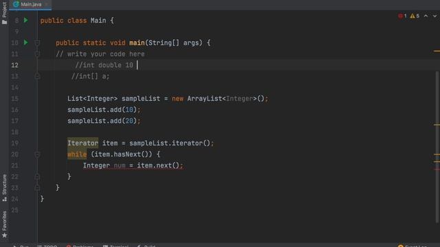Toggle the fold end marker on line 22
Screen dimensions: 440x247
point(37,176)
